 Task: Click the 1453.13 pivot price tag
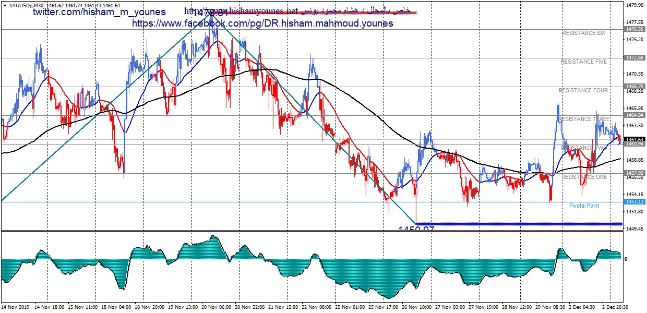point(634,202)
